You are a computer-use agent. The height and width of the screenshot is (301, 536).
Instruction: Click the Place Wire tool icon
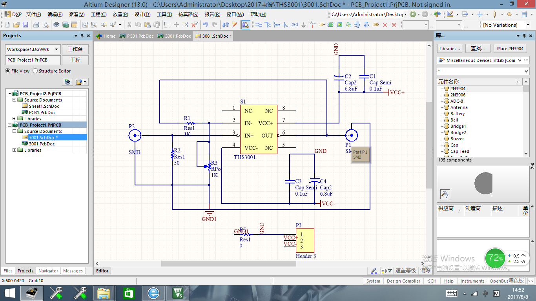click(259, 25)
